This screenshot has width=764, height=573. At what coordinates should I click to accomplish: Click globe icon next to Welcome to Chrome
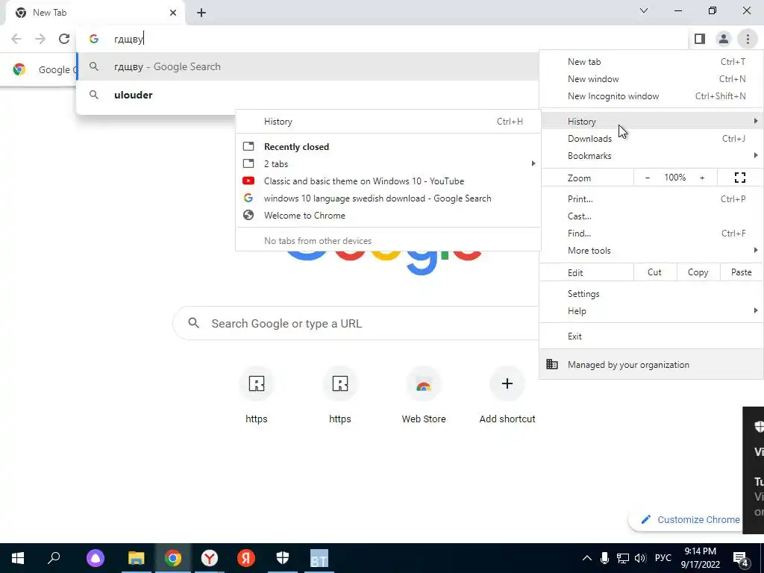248,215
